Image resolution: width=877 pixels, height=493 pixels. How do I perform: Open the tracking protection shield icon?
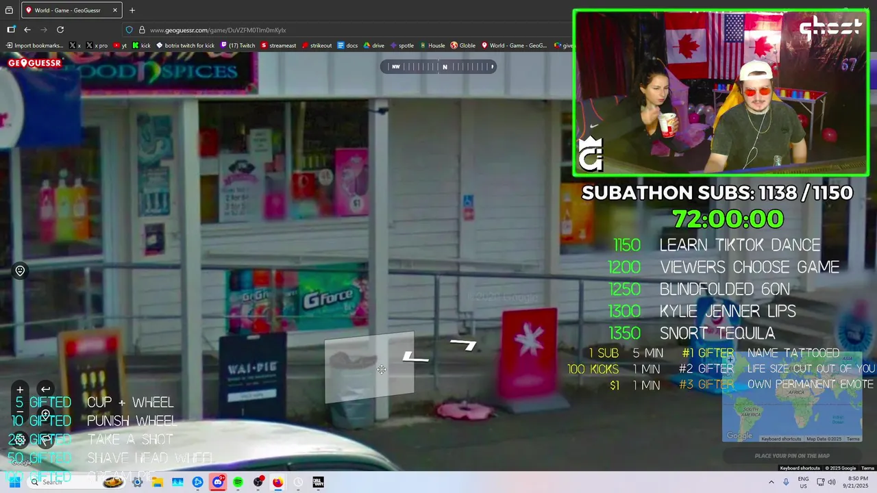click(x=129, y=30)
